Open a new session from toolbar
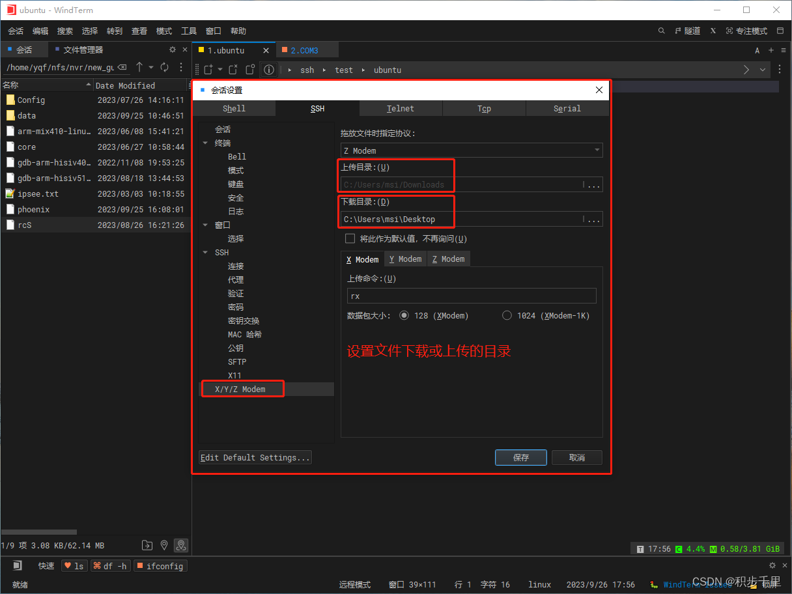Screen dimensions: 792x594 tap(208, 70)
